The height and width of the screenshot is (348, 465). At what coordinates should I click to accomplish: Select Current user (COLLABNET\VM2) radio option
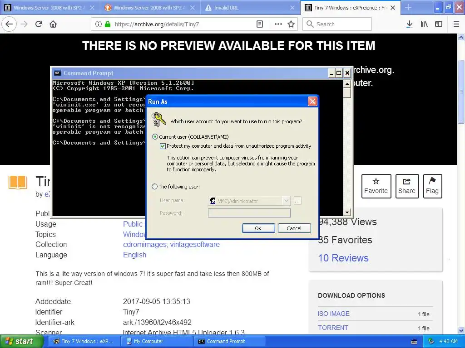coord(155,137)
